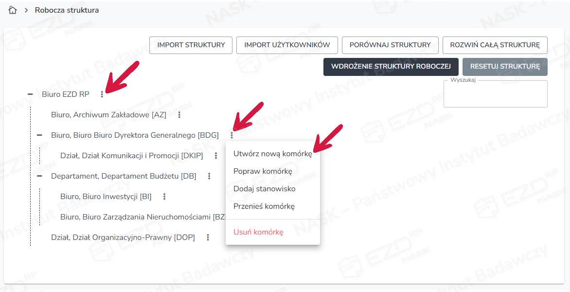Collapse Biuro Dyrektora Generalnego [BDG] branch

tap(39, 135)
